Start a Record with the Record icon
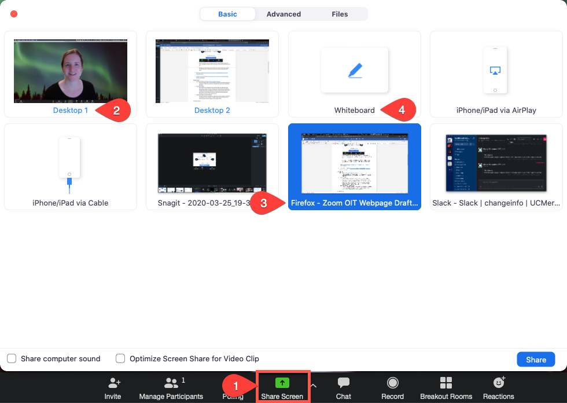 pos(392,387)
